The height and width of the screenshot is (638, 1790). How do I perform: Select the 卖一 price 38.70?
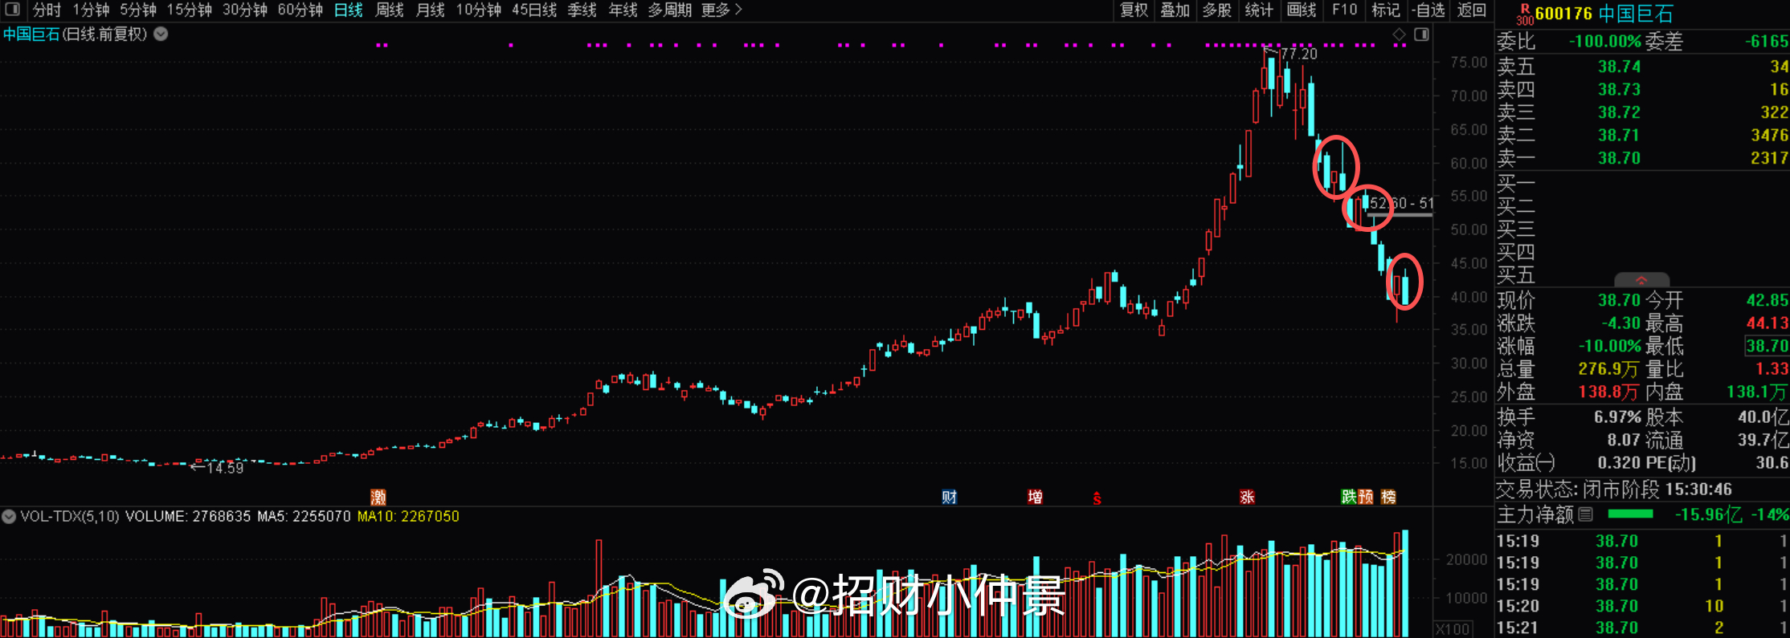pos(1619,158)
